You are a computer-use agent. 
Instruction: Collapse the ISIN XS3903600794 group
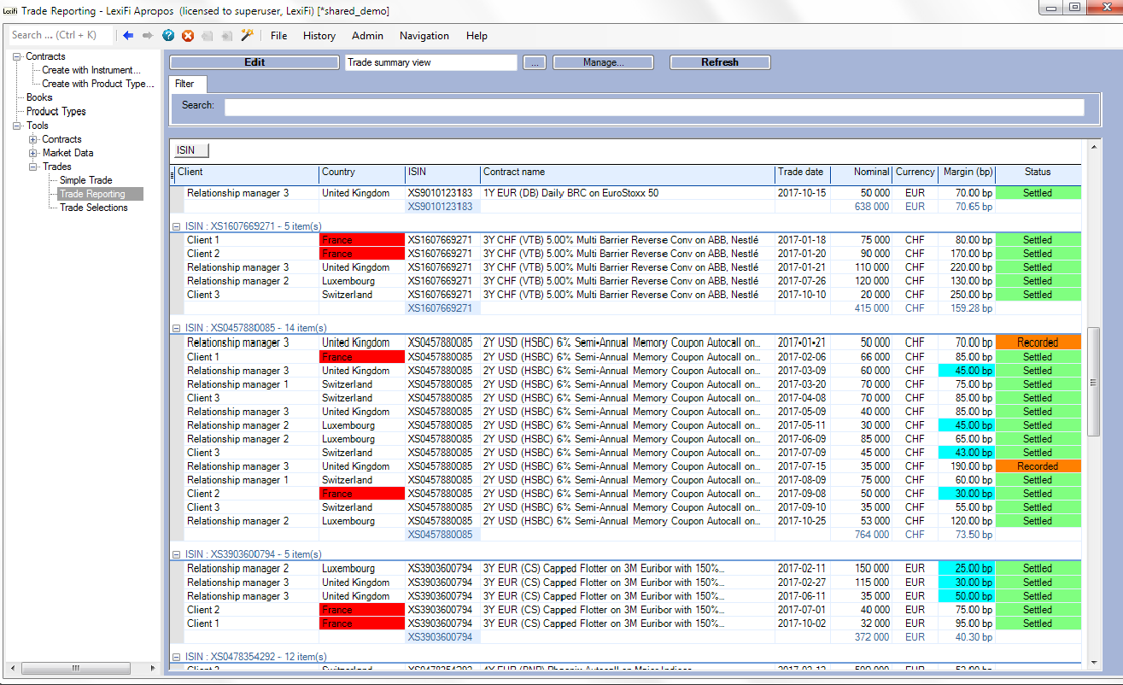pyautogui.click(x=176, y=555)
